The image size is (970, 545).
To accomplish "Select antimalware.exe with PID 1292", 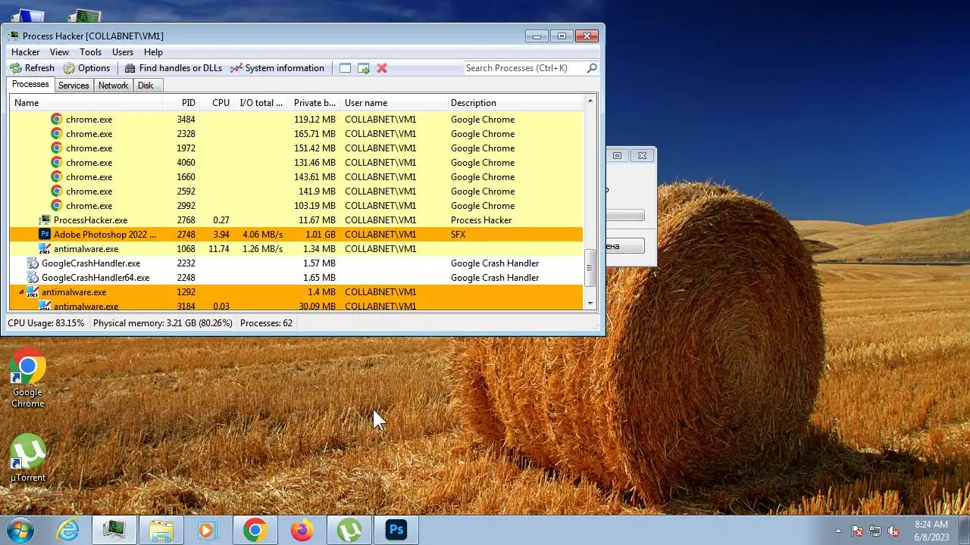I will point(296,292).
